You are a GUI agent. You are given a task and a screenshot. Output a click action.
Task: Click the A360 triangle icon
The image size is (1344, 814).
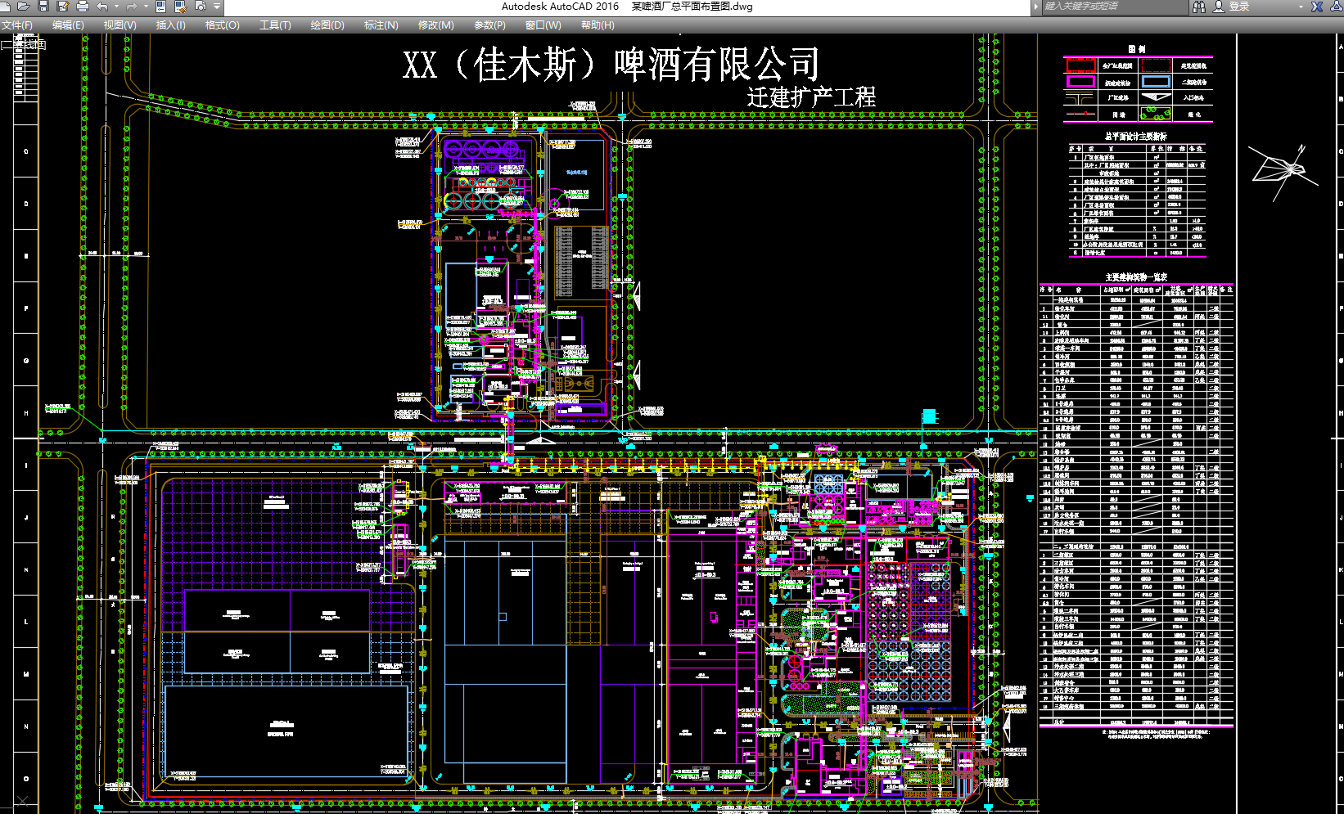(x=1337, y=7)
